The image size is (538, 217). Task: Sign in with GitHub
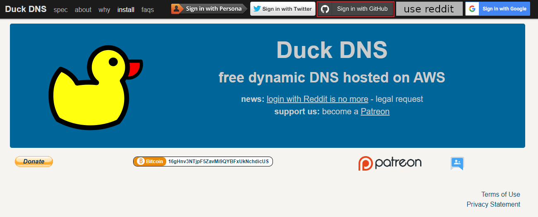click(355, 9)
